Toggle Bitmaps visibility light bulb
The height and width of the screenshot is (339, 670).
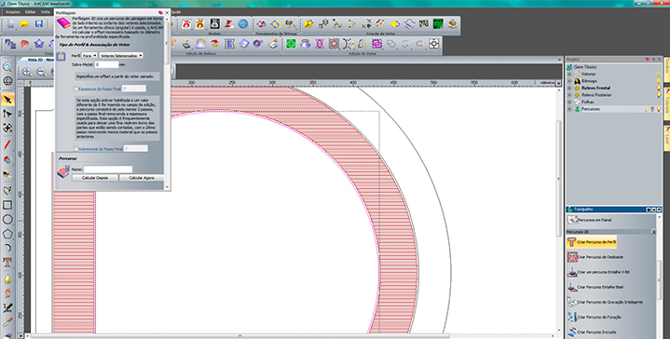659,81
